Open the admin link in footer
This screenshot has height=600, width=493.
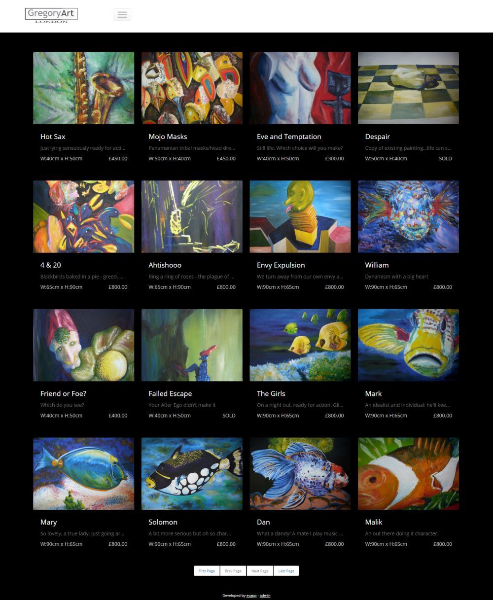[265, 596]
